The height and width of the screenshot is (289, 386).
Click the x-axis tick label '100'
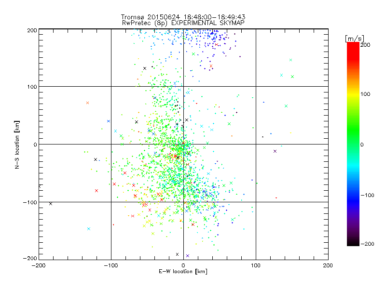(256, 265)
